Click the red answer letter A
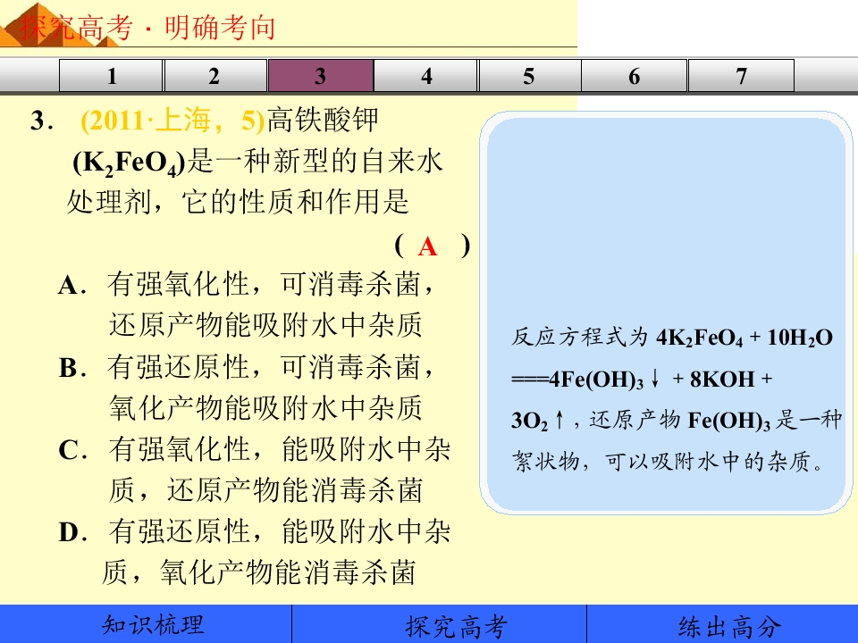The image size is (858, 643). (x=427, y=246)
